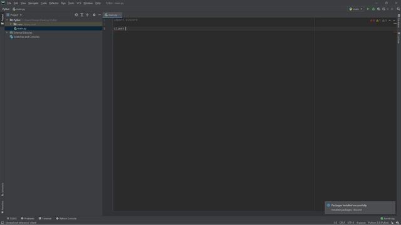The height and width of the screenshot is (225, 401).
Task: Go to next highlighted error arrow
Action: 394,21
